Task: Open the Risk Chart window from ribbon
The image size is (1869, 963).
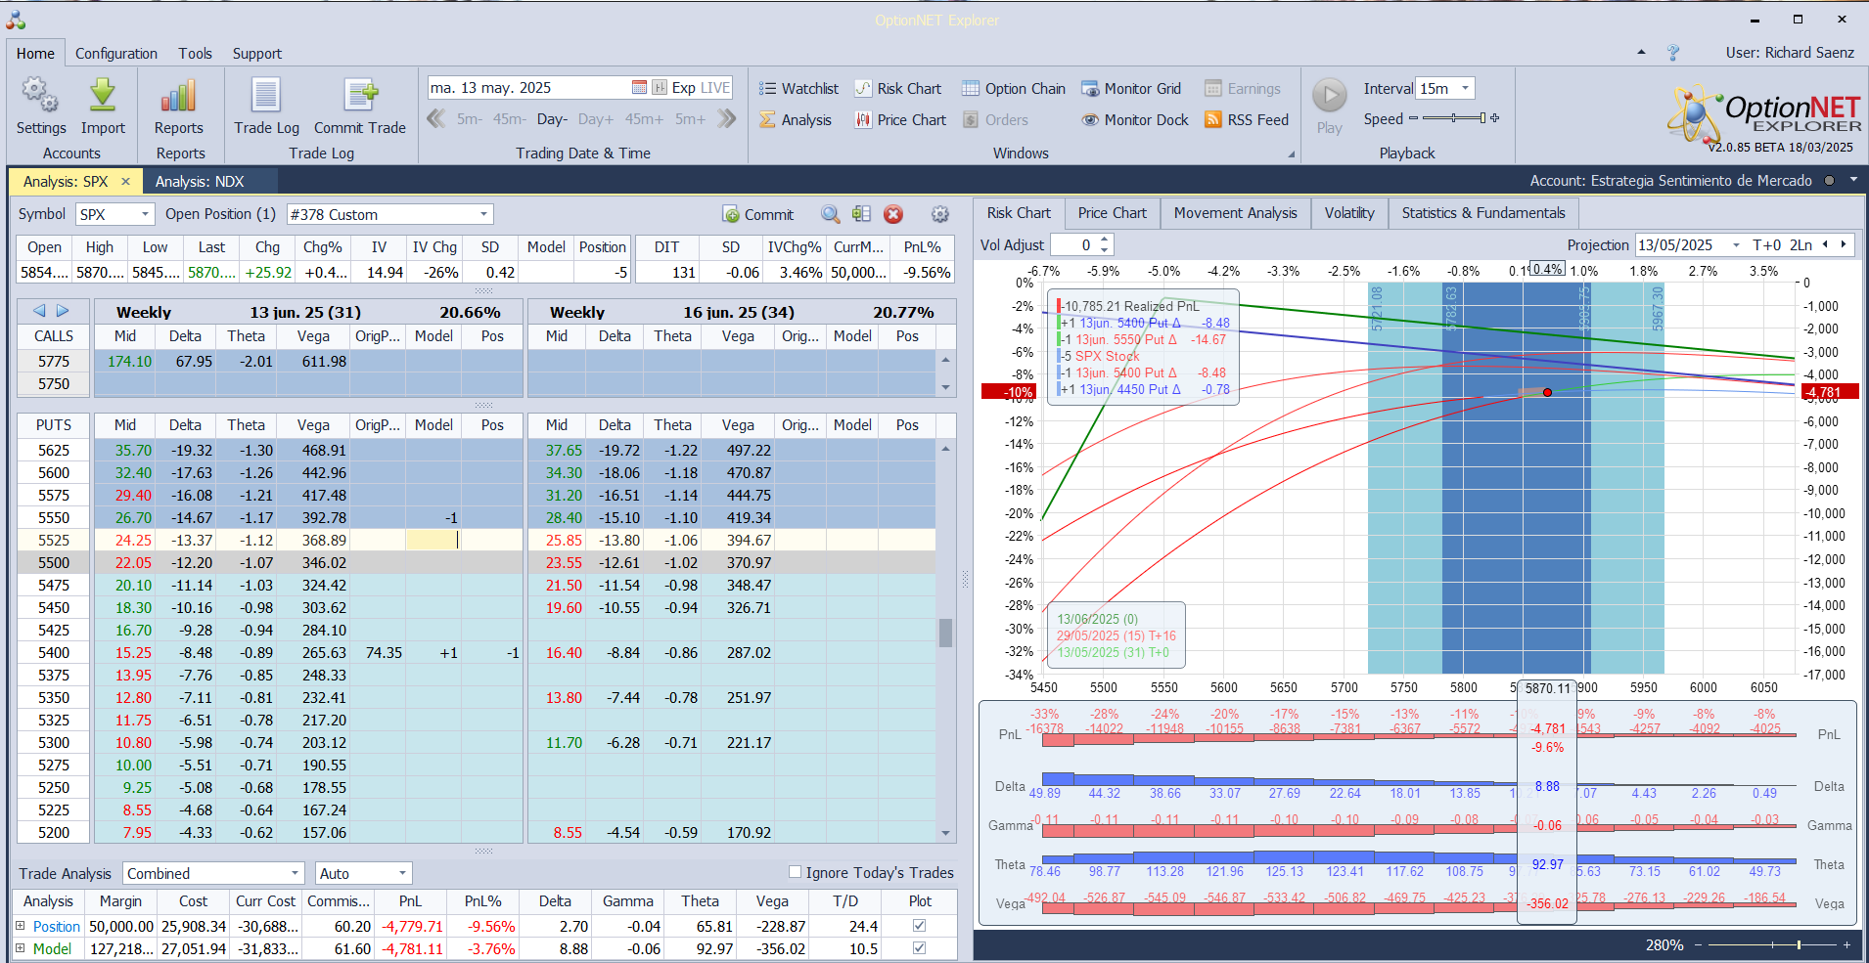Action: pyautogui.click(x=897, y=88)
